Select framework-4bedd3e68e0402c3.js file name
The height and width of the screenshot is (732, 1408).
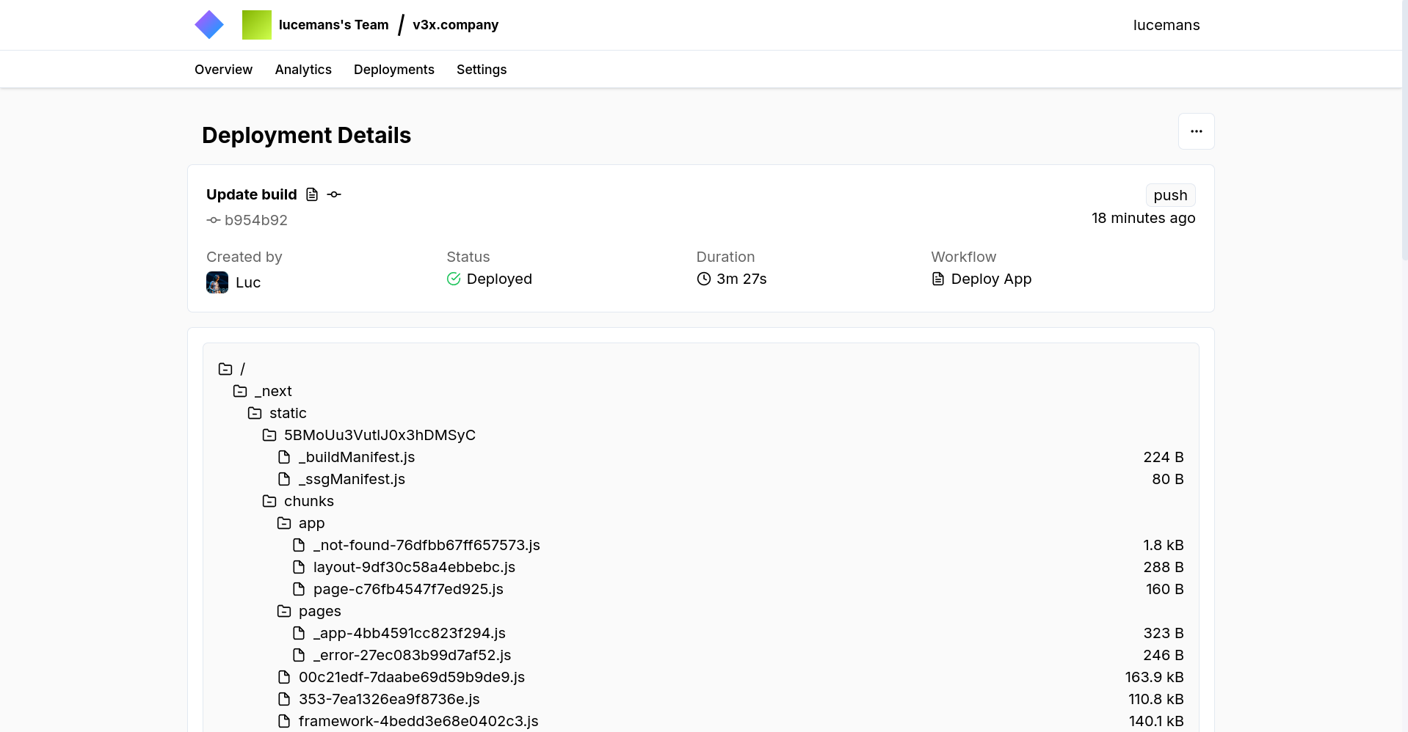point(418,721)
